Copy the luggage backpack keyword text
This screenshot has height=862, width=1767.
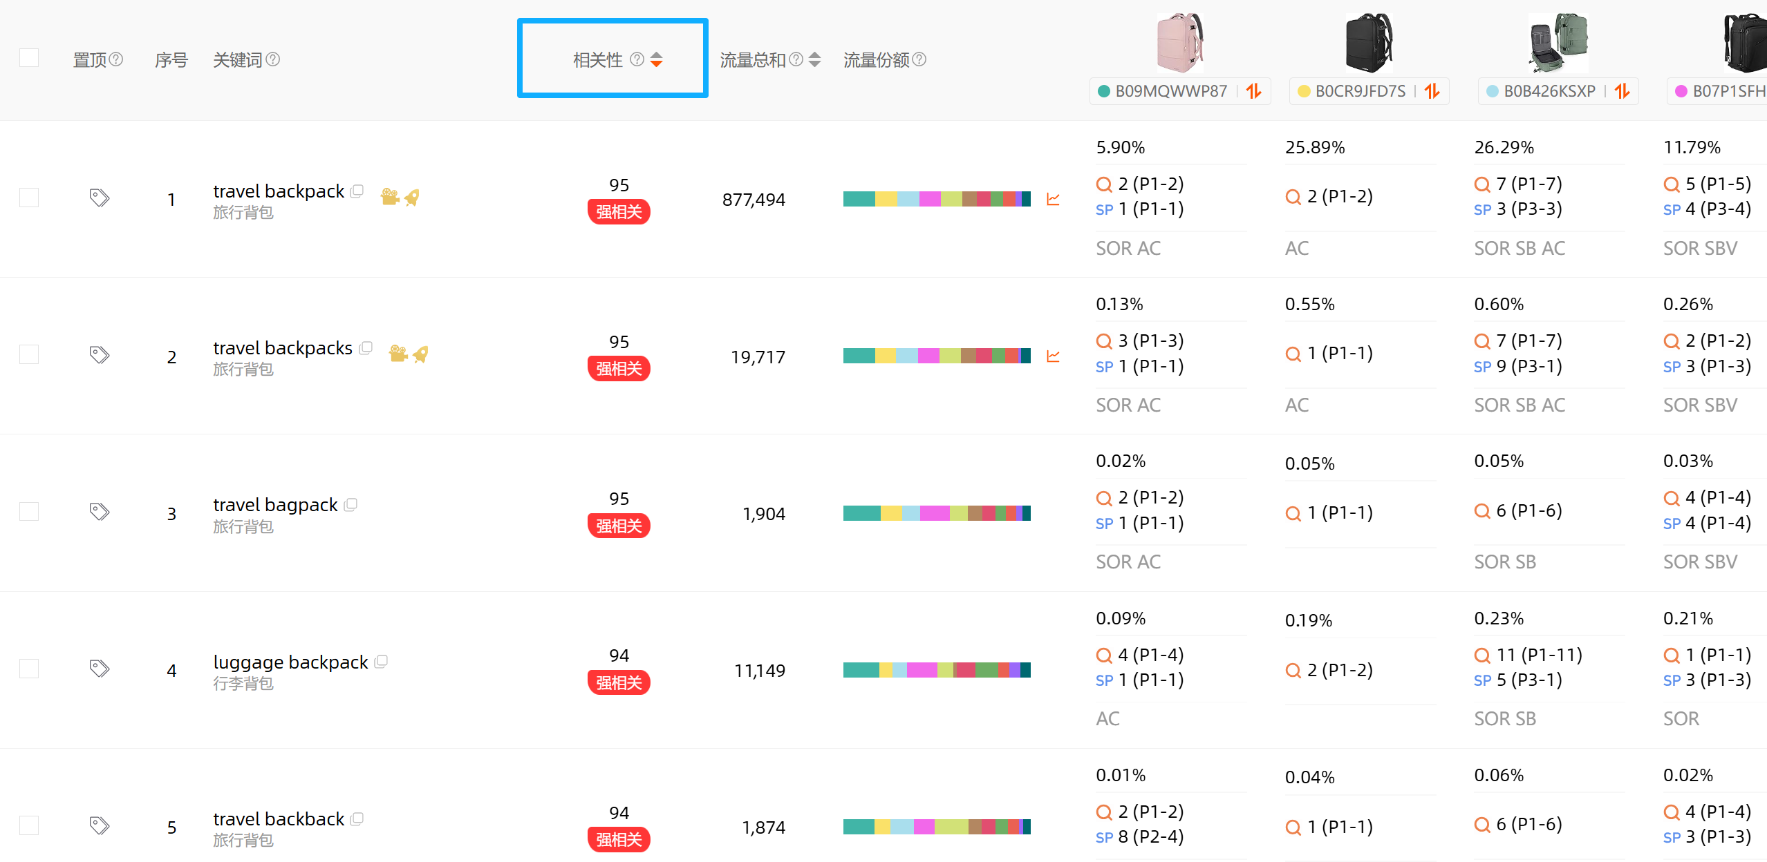pos(381,662)
